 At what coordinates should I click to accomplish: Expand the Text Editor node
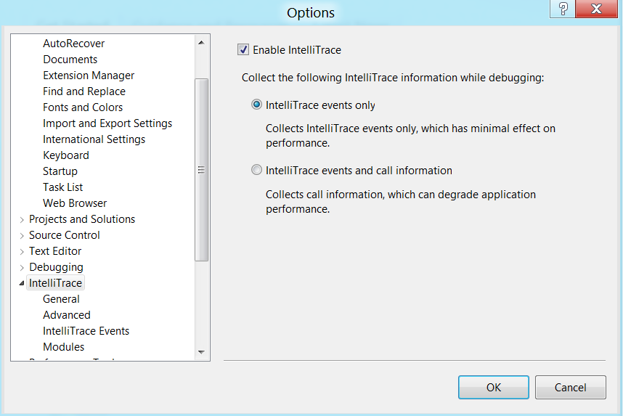[22, 251]
